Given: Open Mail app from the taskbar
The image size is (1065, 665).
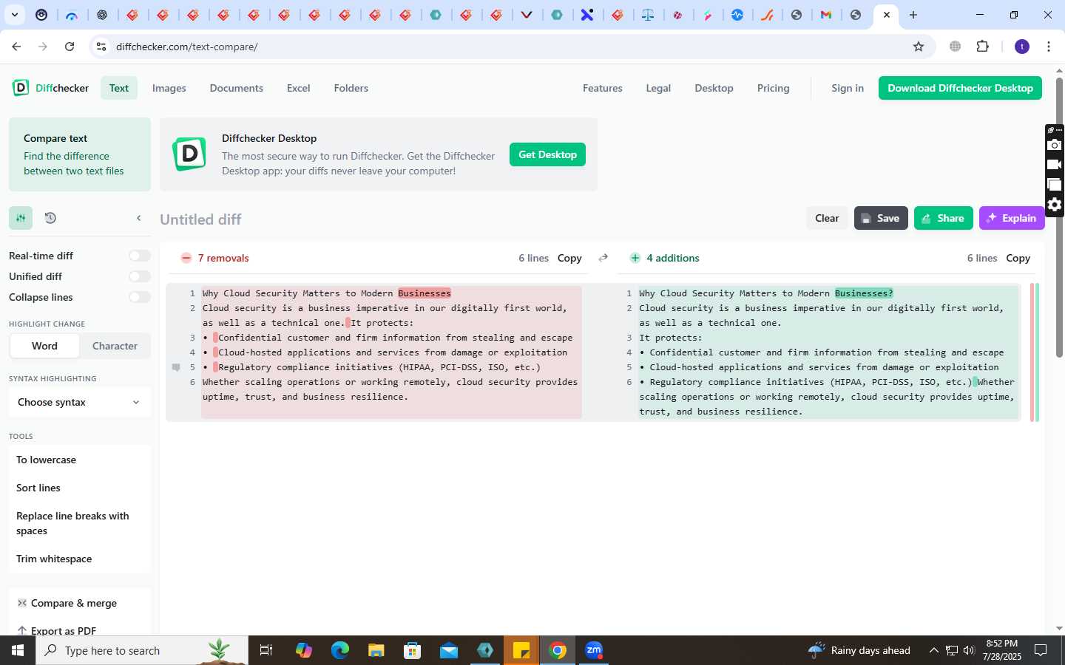Looking at the screenshot, I should (x=448, y=650).
